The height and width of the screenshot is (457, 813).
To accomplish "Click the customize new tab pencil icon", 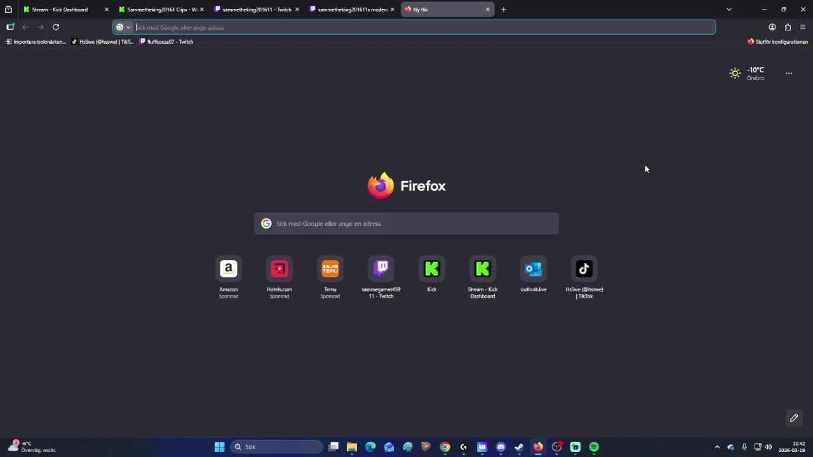I will point(794,418).
